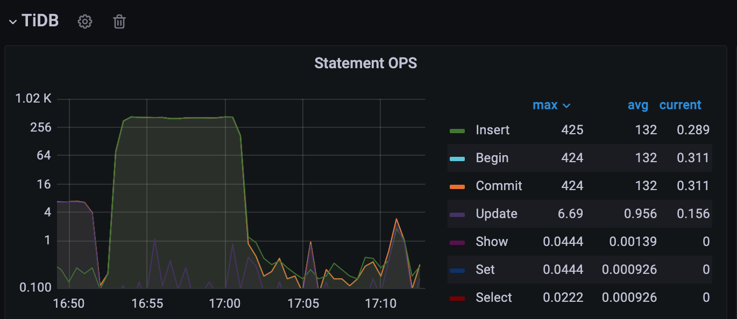Select the Select series legend label
This screenshot has height=319, width=737.
point(494,298)
